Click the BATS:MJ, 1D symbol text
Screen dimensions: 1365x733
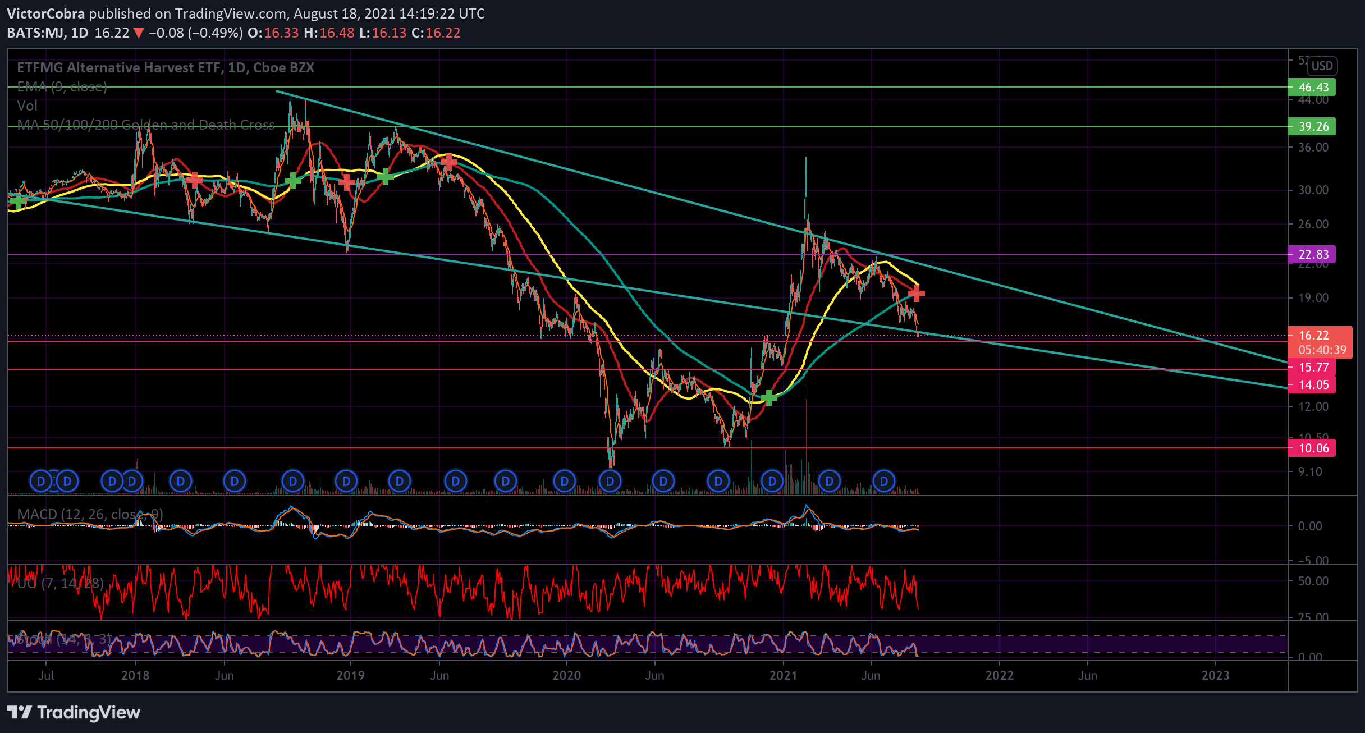48,33
